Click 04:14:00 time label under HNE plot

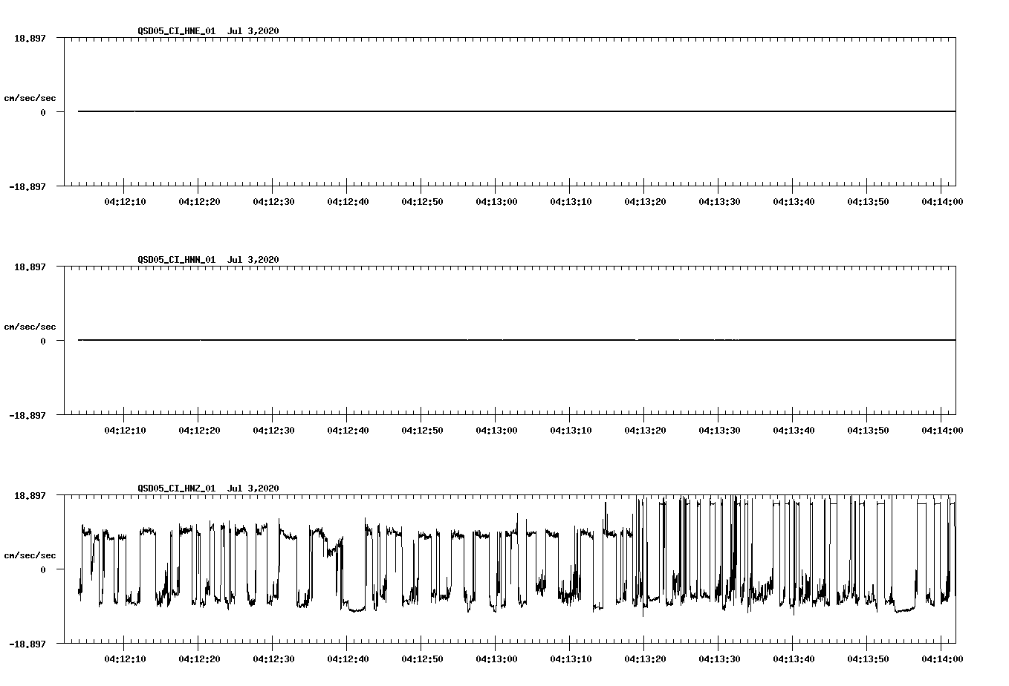(942, 202)
